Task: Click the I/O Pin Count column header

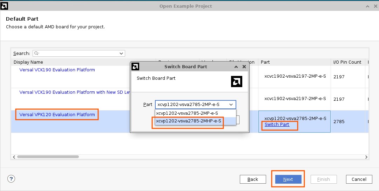Action: [347, 62]
